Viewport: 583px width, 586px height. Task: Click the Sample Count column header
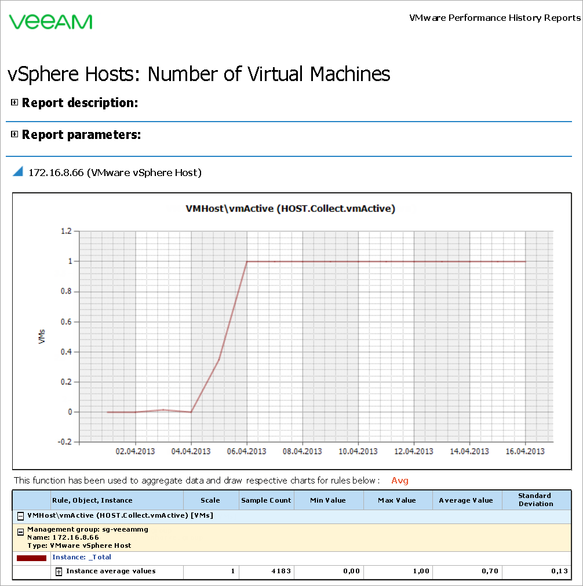coord(266,500)
